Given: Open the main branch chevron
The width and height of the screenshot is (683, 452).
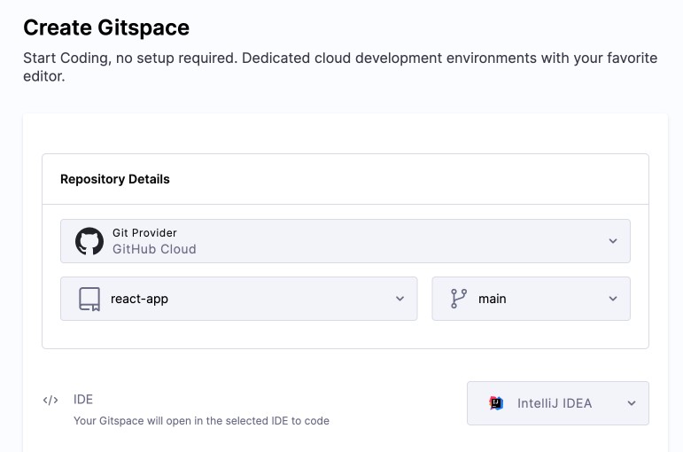Looking at the screenshot, I should click(612, 299).
